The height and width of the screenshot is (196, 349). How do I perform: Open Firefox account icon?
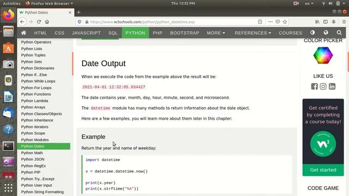tap(334, 22)
